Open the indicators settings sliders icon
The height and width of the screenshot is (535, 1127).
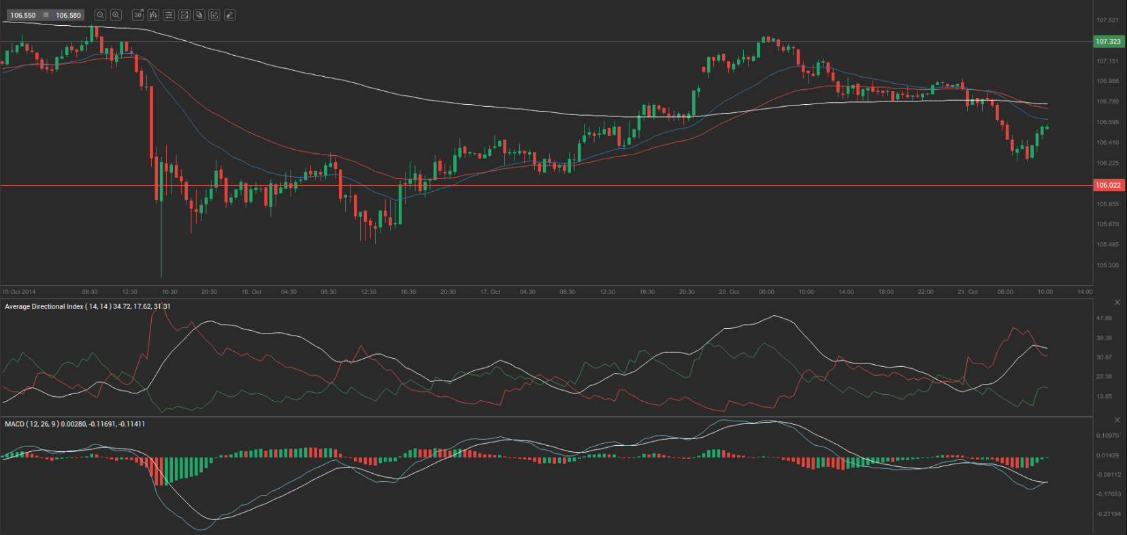pyautogui.click(x=169, y=15)
